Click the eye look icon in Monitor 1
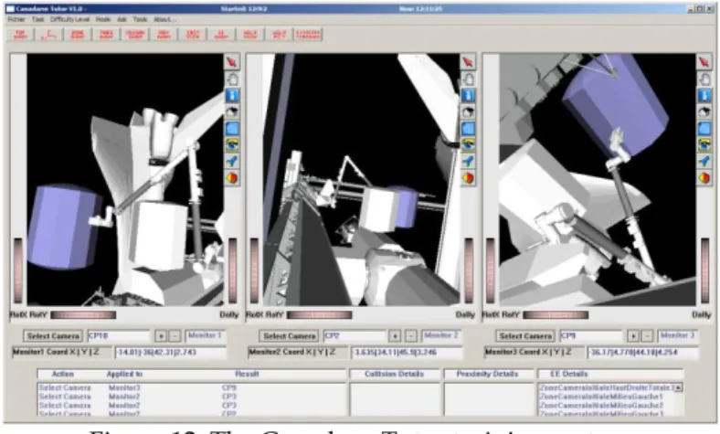The width and height of the screenshot is (720, 434). (x=232, y=145)
